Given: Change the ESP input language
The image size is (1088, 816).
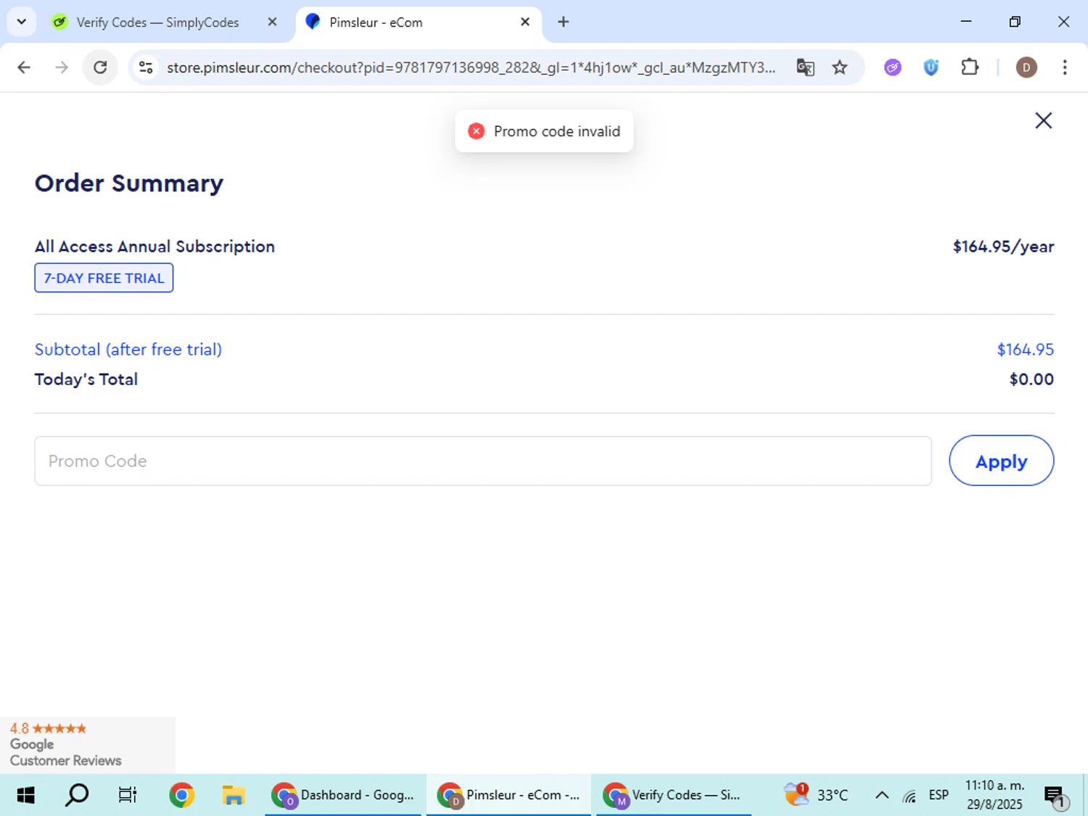Looking at the screenshot, I should [939, 795].
